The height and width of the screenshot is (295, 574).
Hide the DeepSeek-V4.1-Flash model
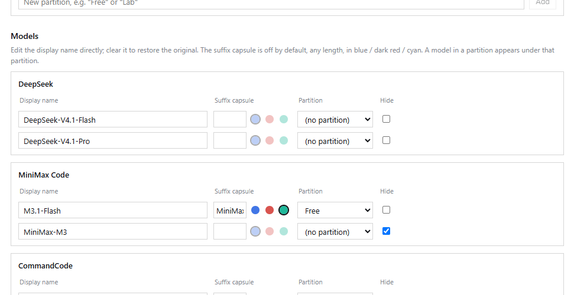[x=386, y=119]
